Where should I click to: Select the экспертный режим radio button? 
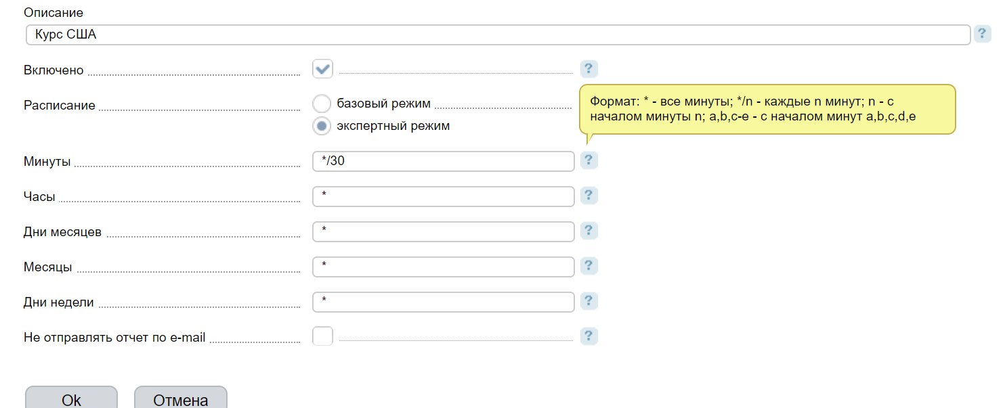pos(323,126)
